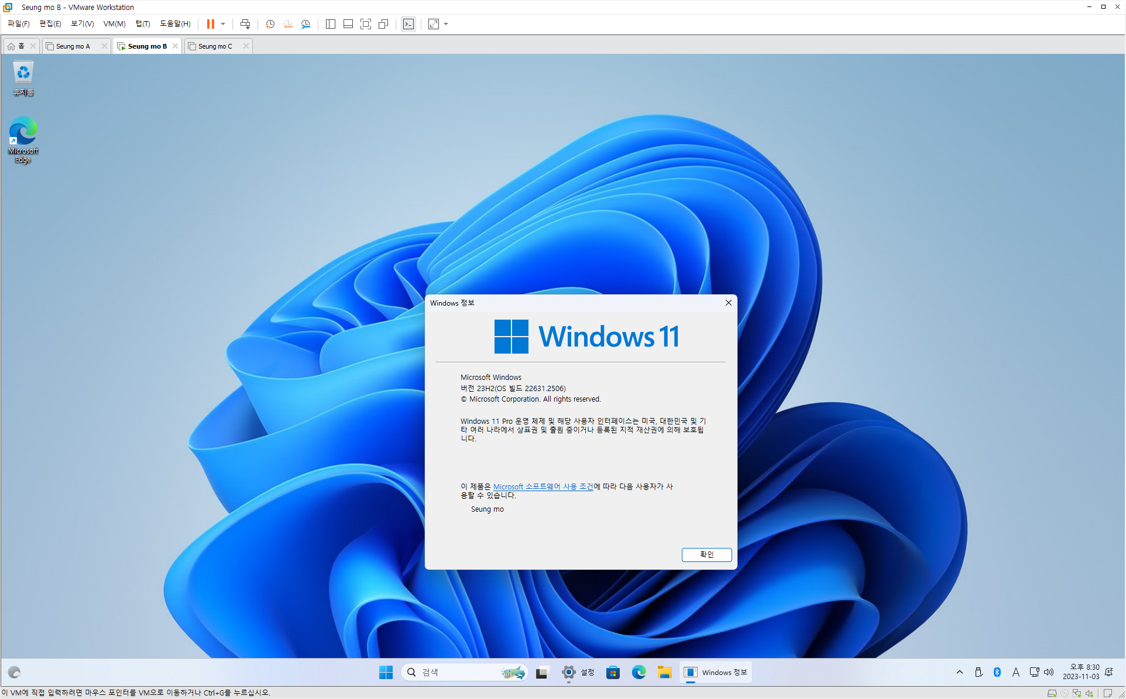1126x699 pixels.
Task: Toggle the console view toolbar button
Action: point(408,24)
